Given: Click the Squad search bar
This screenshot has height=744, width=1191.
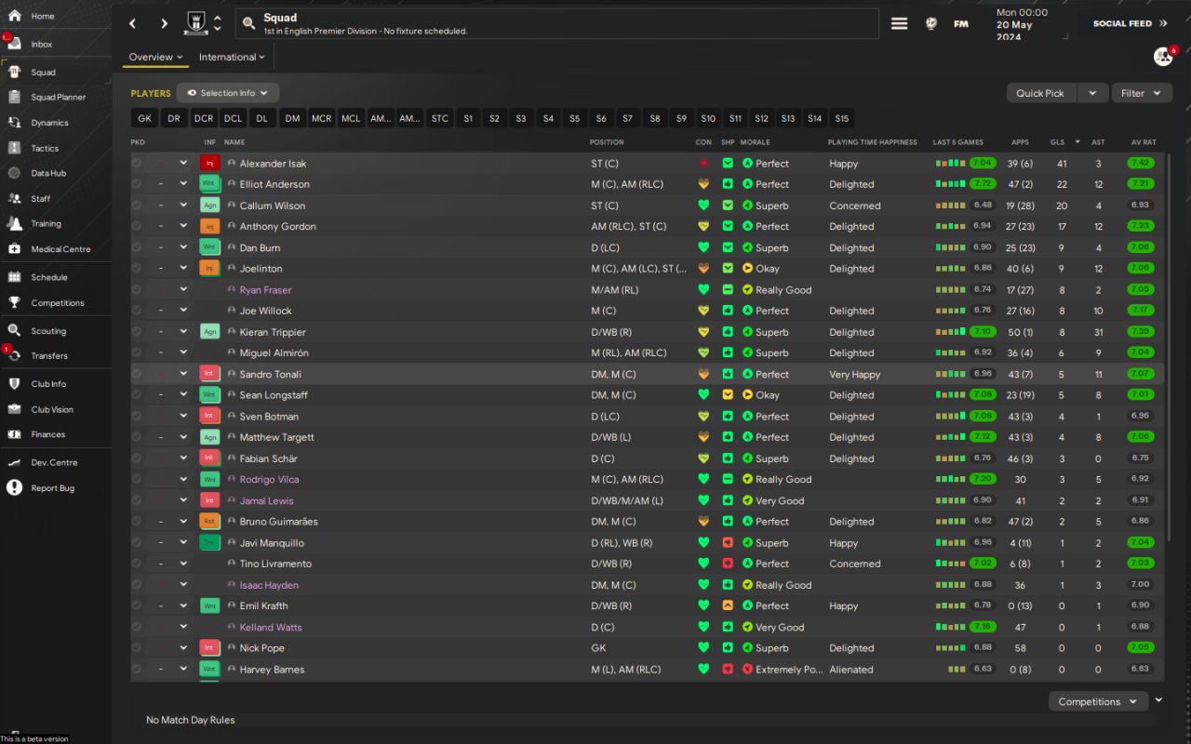Looking at the screenshot, I should point(557,23).
